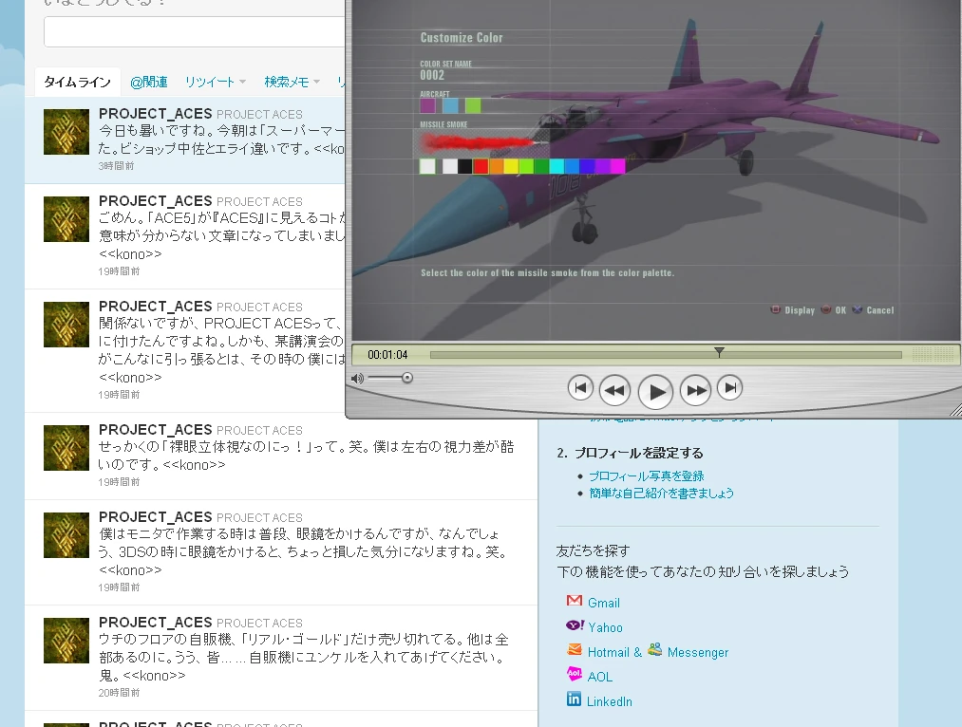
Task: Open avatar of the ウチのフロアの自販機 tweet
Action: click(66, 641)
